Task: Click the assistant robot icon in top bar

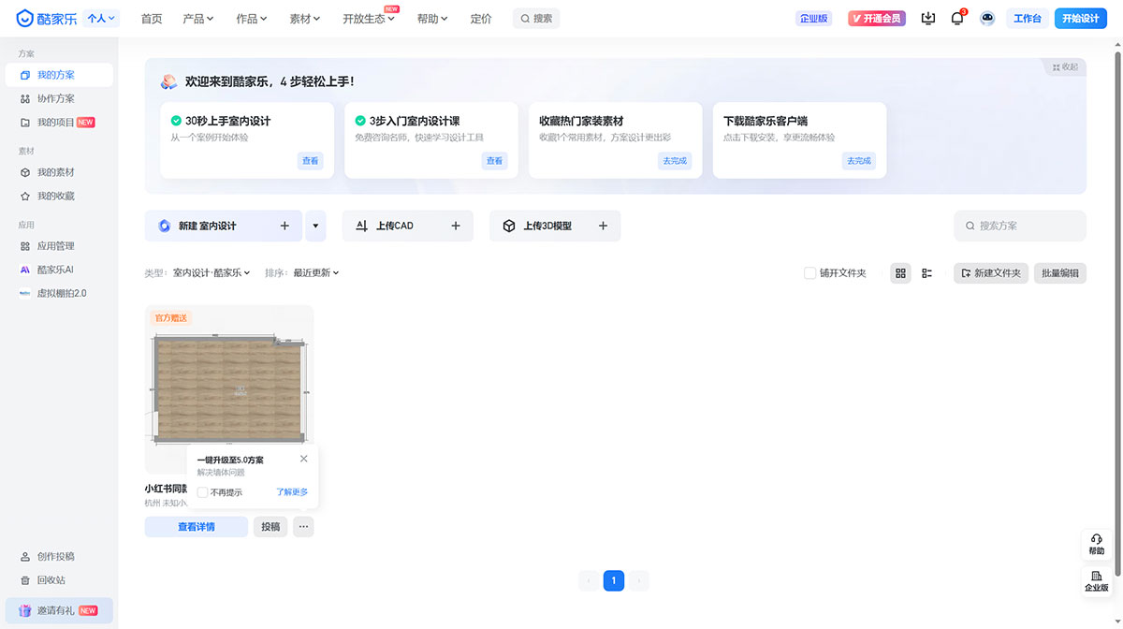Action: point(986,18)
